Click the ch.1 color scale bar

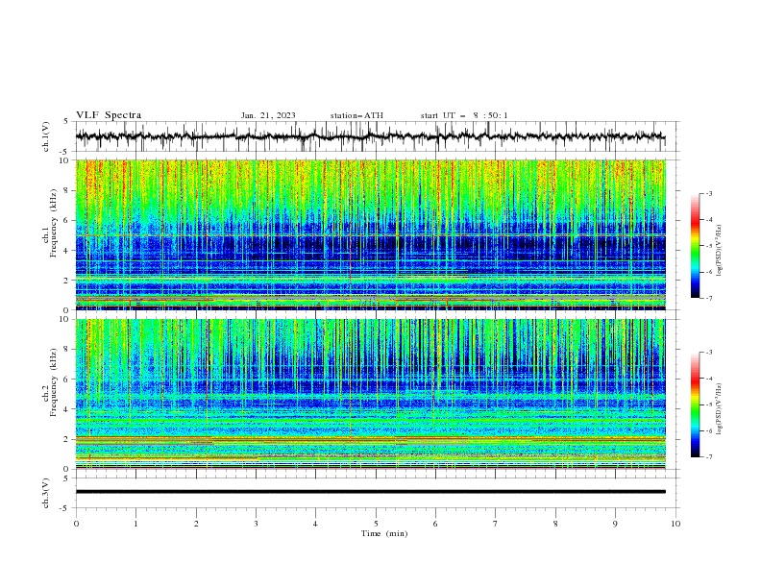(x=696, y=246)
